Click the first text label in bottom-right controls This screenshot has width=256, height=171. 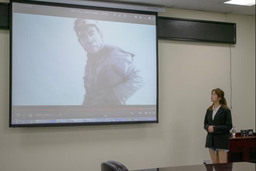point(132,113)
